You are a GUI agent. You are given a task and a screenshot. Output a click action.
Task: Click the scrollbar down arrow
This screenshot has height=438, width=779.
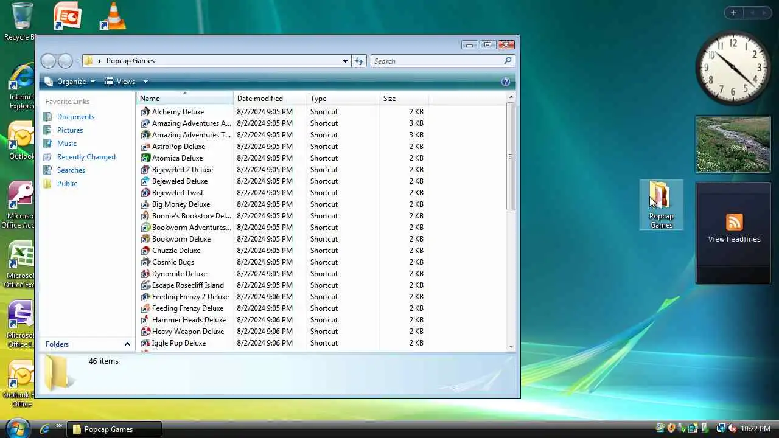pos(511,347)
